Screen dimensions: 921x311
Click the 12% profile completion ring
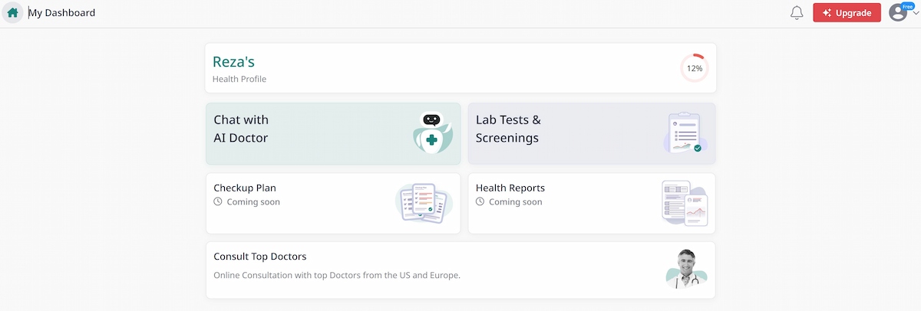(694, 68)
